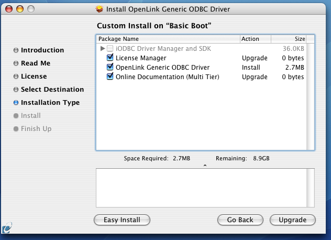331x240 pixels.
Task: Click the Introduction step bullet icon
Action: [16, 50]
